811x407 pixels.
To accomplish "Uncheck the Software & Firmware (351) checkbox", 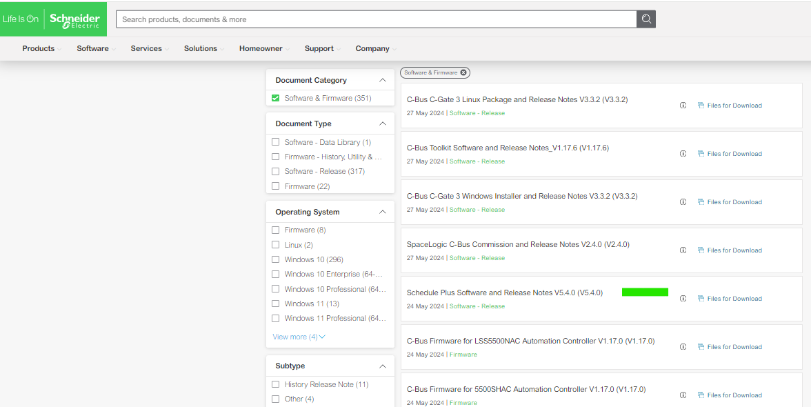I will 275,98.
